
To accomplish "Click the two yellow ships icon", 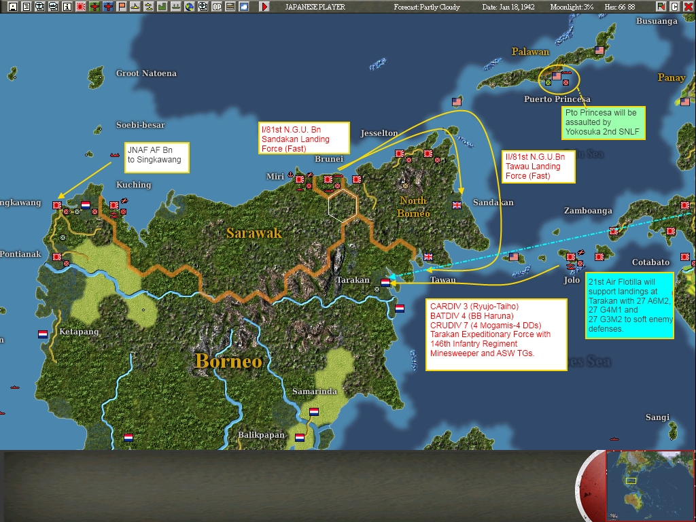I will click(x=149, y=7).
